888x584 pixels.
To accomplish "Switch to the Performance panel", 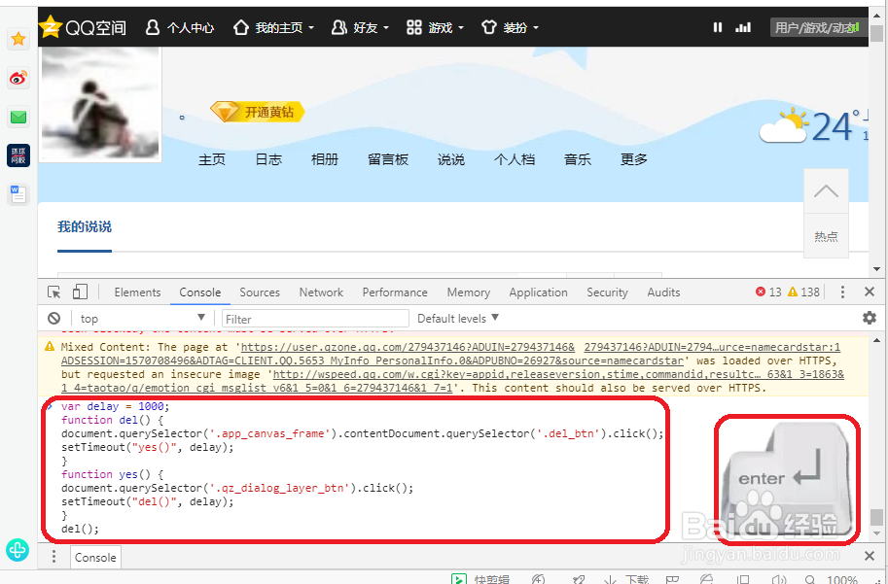I will coord(395,292).
